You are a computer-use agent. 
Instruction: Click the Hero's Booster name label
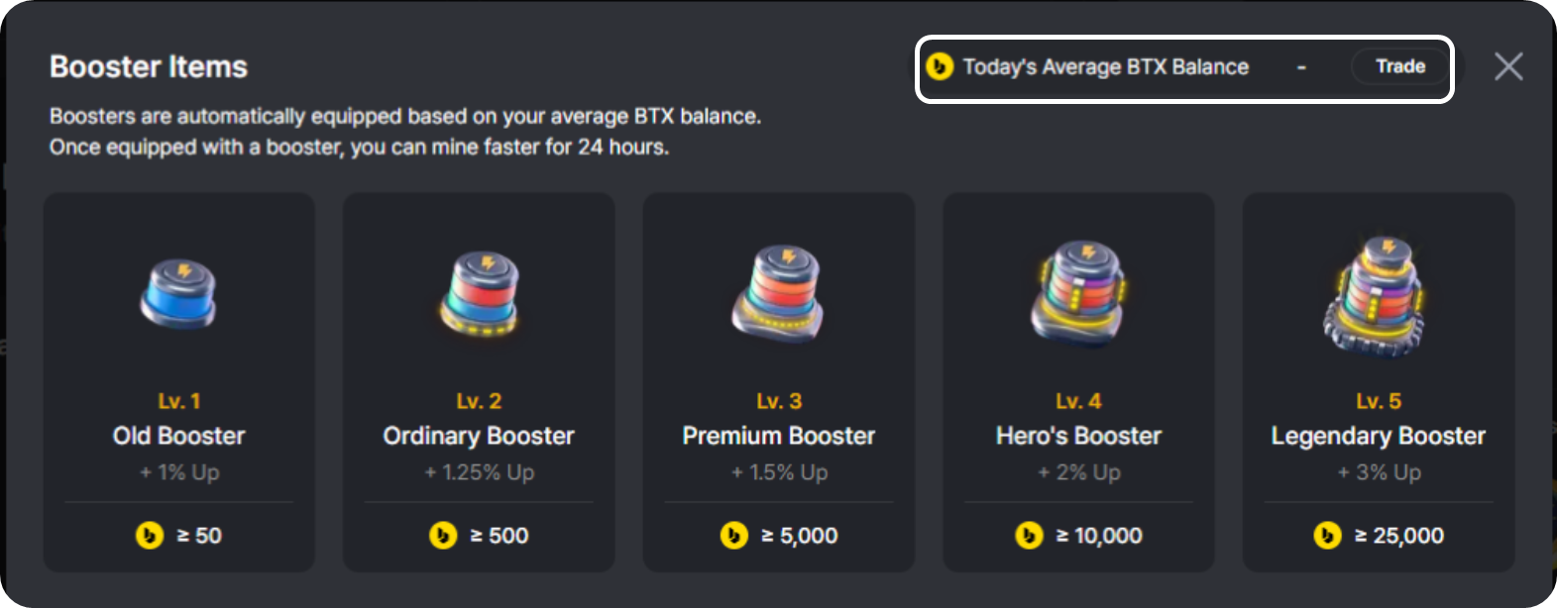1078,436
